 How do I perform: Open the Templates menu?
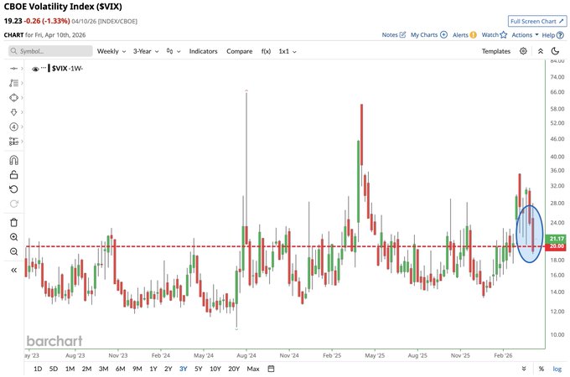(x=496, y=51)
